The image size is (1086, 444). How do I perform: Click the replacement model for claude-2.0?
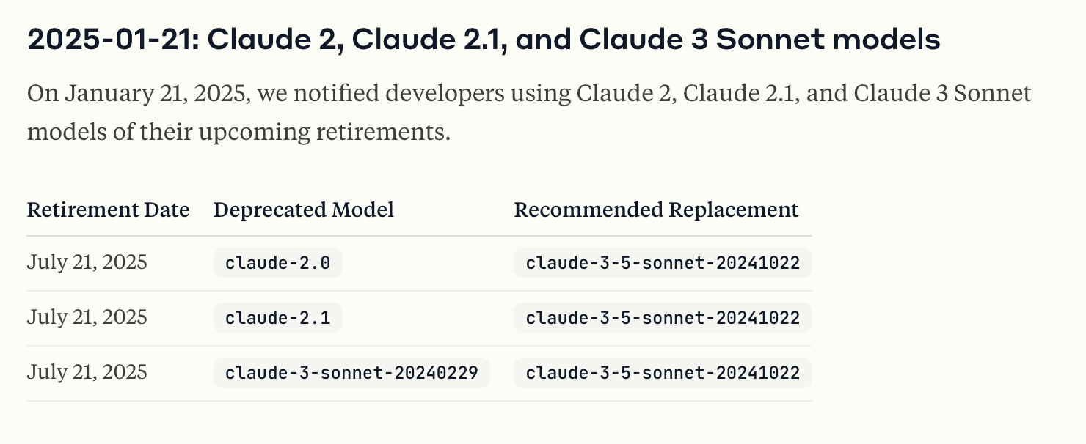click(663, 263)
